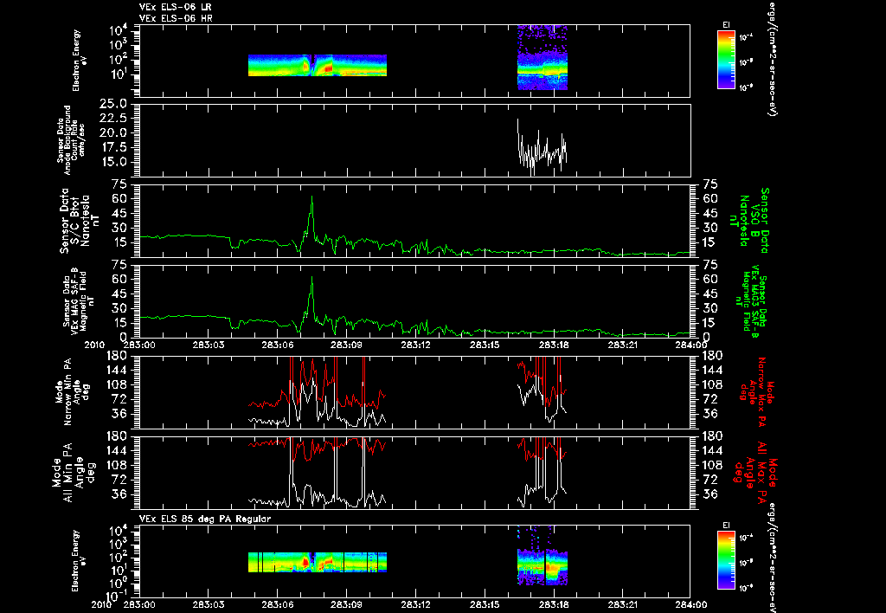886x613 pixels.
Task: Click "284:00" on the axis under the magnetic panels
Action: pos(690,345)
